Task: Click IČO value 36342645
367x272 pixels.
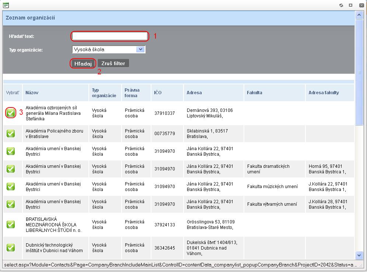Action: (165, 248)
